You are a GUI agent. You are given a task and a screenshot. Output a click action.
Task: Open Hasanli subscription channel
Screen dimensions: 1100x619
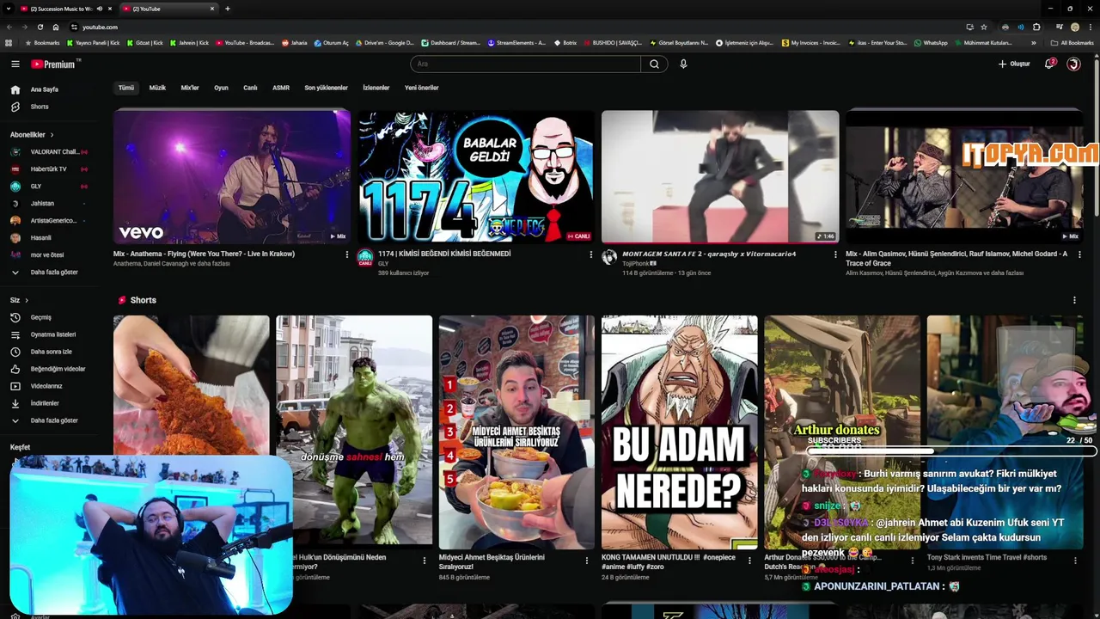click(49, 237)
